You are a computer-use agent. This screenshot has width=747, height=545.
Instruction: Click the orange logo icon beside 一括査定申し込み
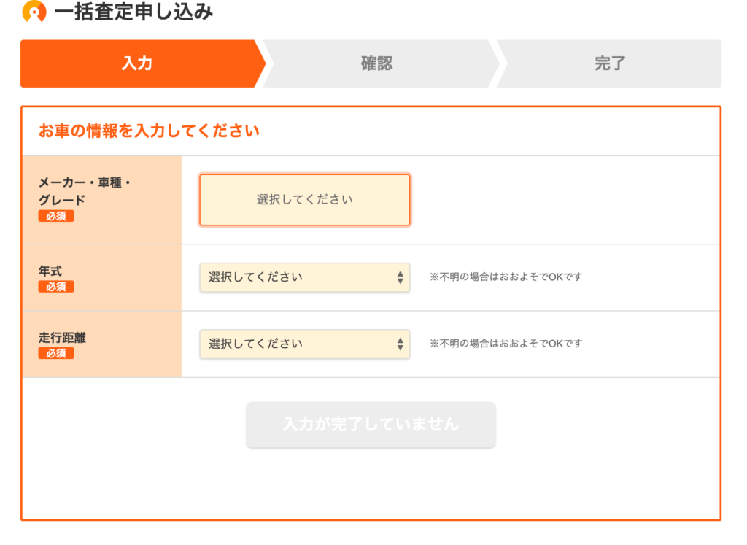pyautogui.click(x=34, y=12)
